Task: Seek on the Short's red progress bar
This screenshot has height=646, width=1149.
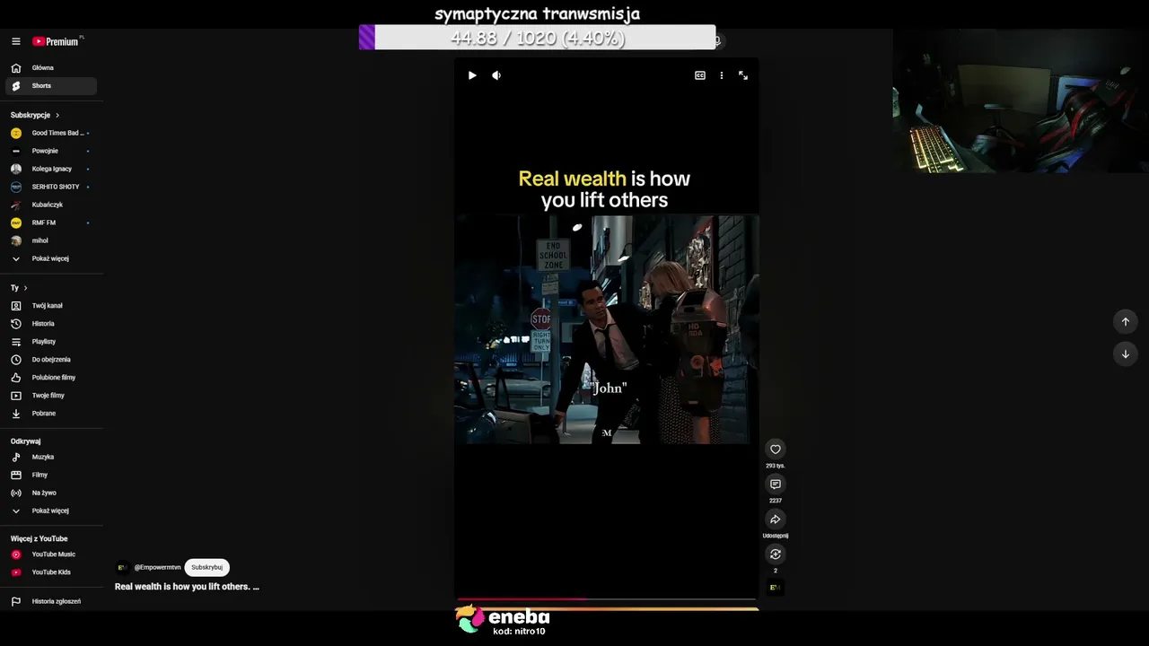Action: point(606,598)
